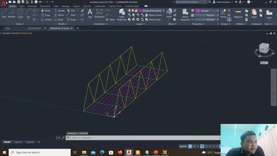Click Make Current layer button

(x=153, y=15)
